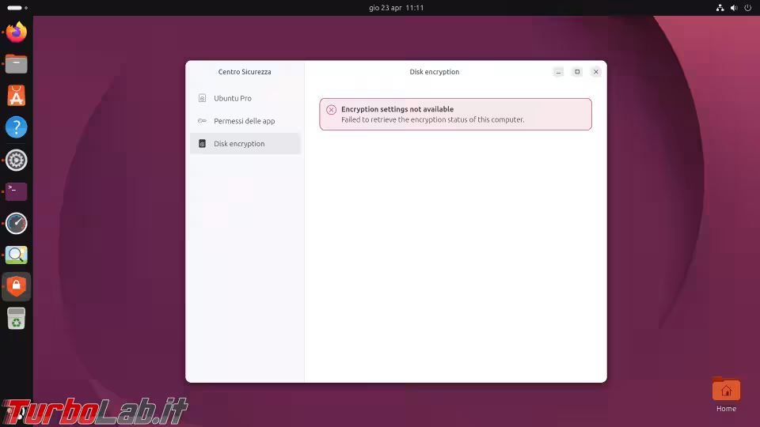Open Firefox from the dock

pyautogui.click(x=17, y=32)
